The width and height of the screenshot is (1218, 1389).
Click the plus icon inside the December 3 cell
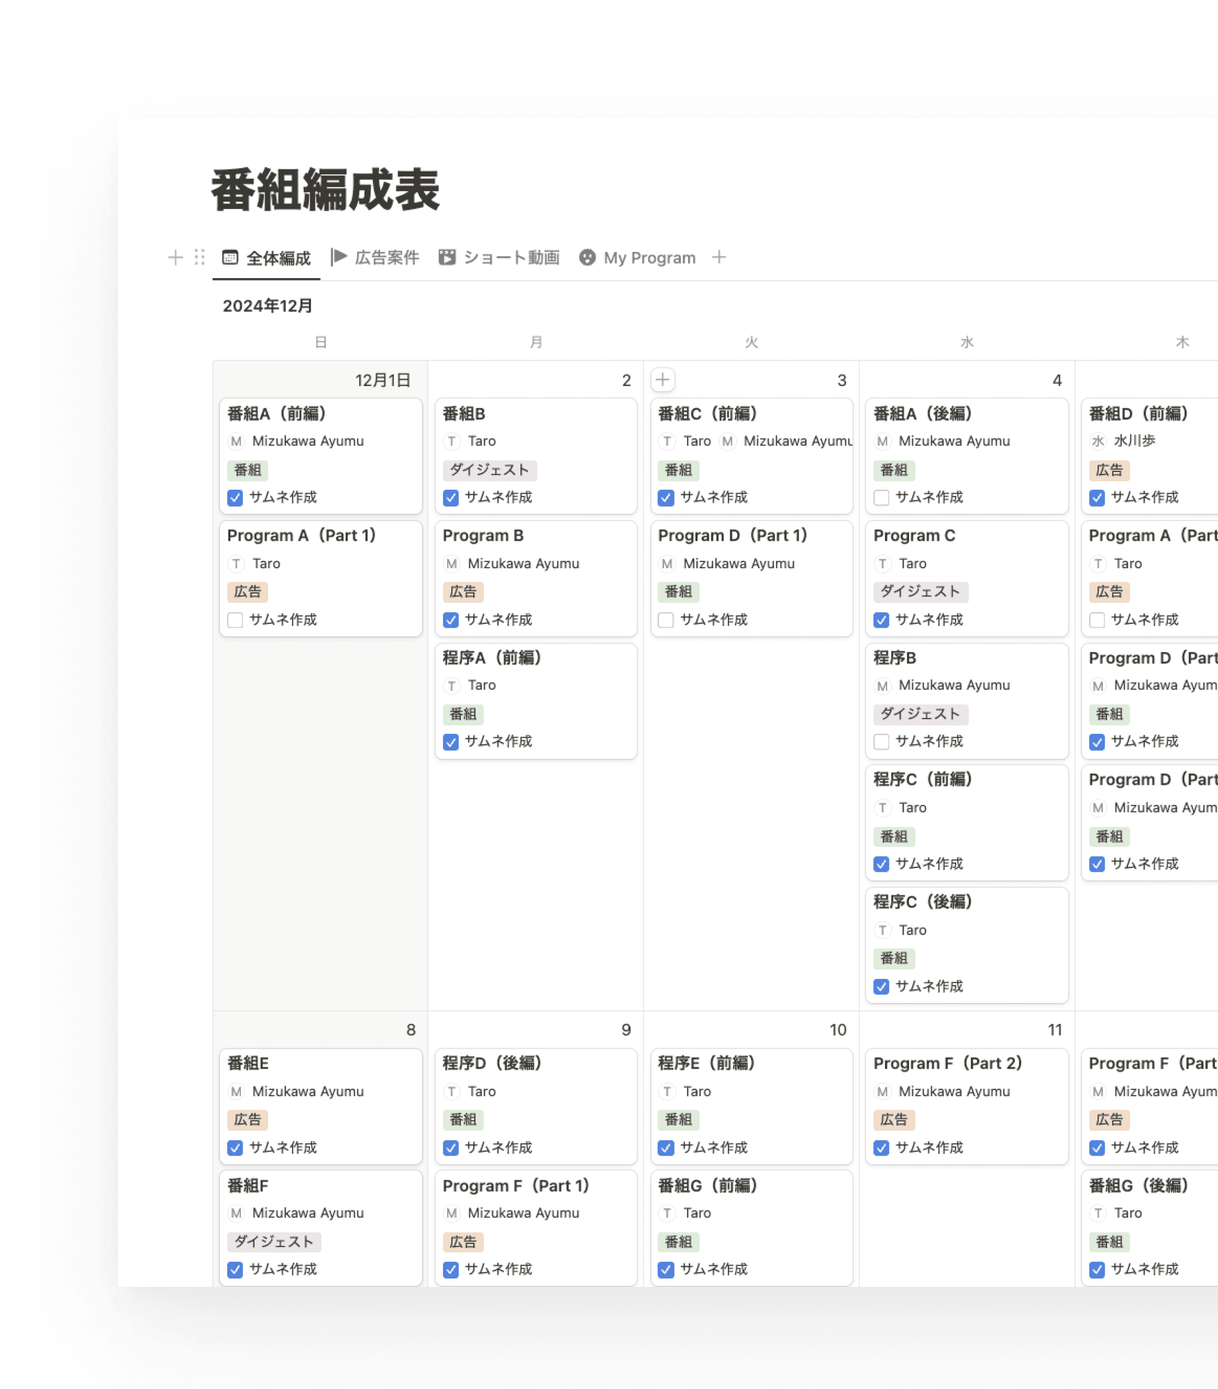point(663,379)
